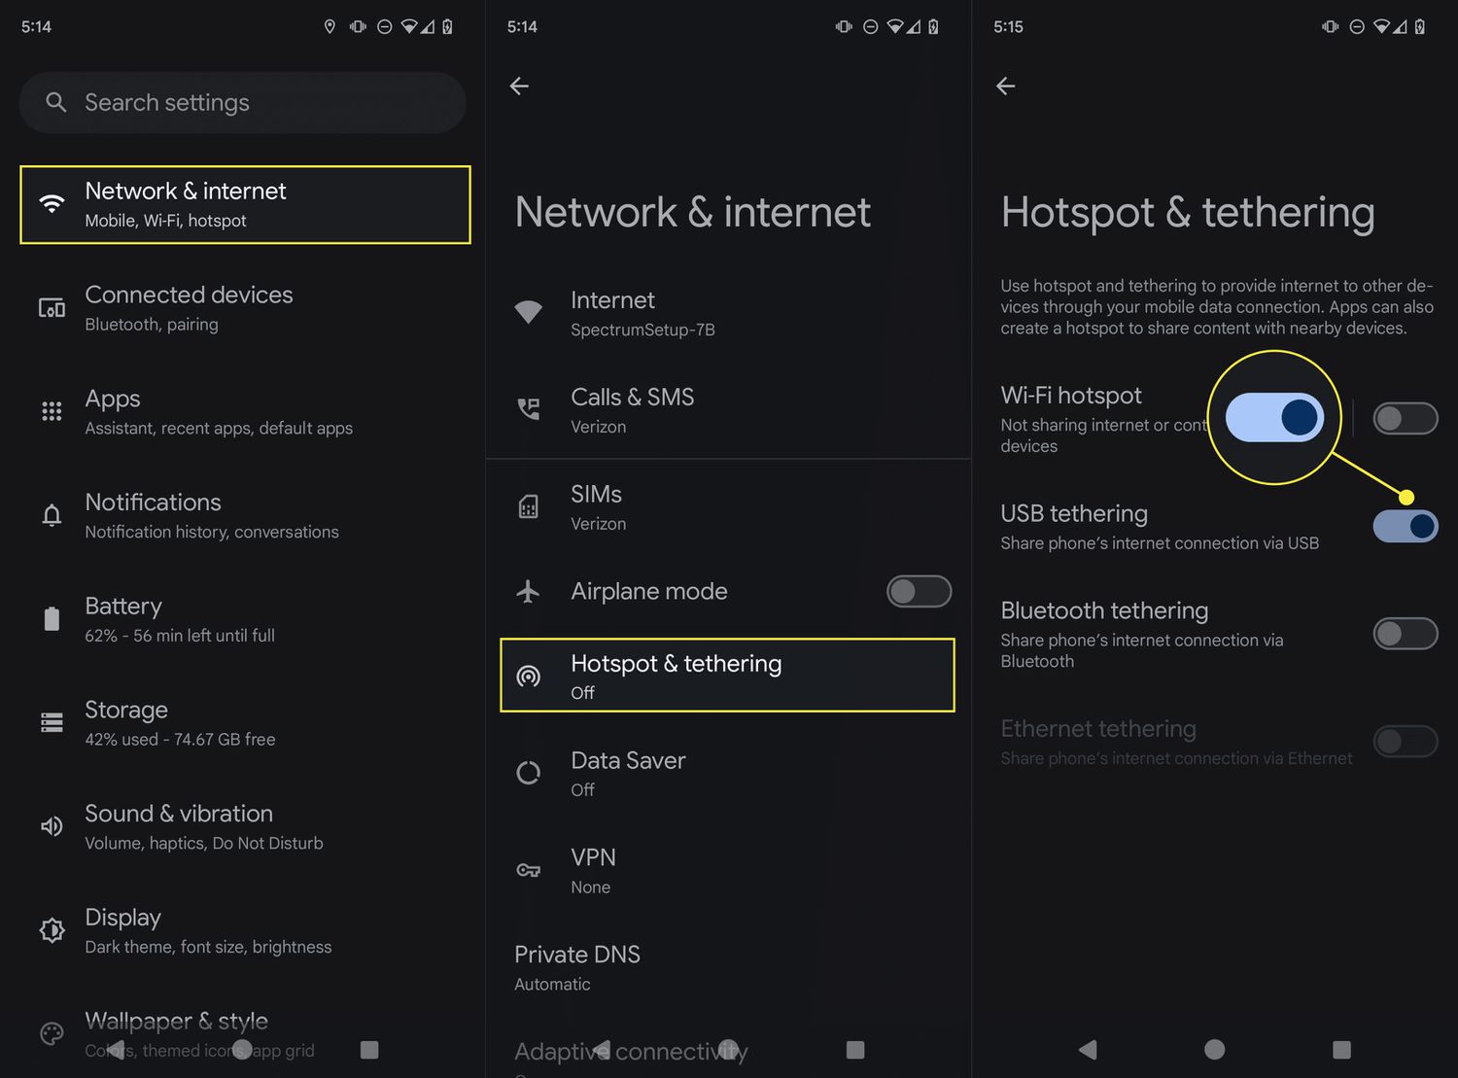Tap Recents square on Network & internet screen
The width and height of the screenshot is (1458, 1078).
[855, 1050]
